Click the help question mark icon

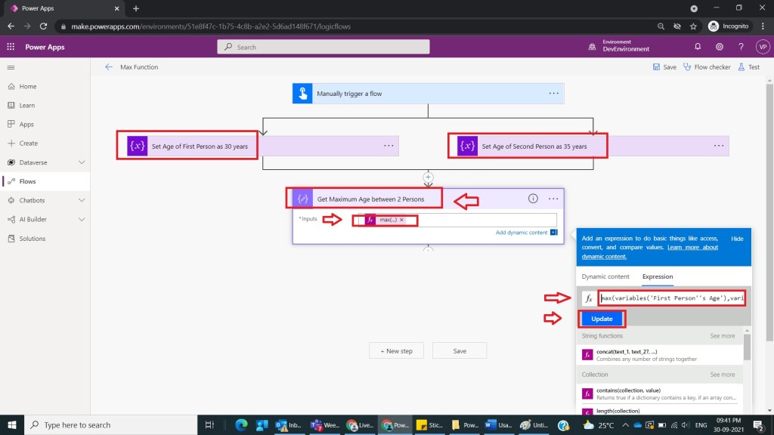click(741, 47)
